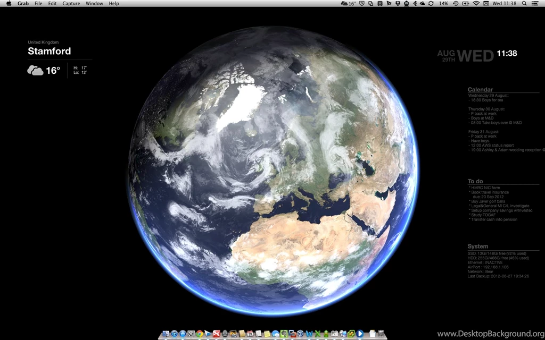The height and width of the screenshot is (340, 545).
Task: Launch the green Excel icon in the Dock
Action: [x=317, y=334]
